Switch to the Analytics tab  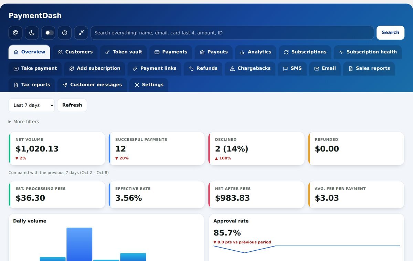256,52
